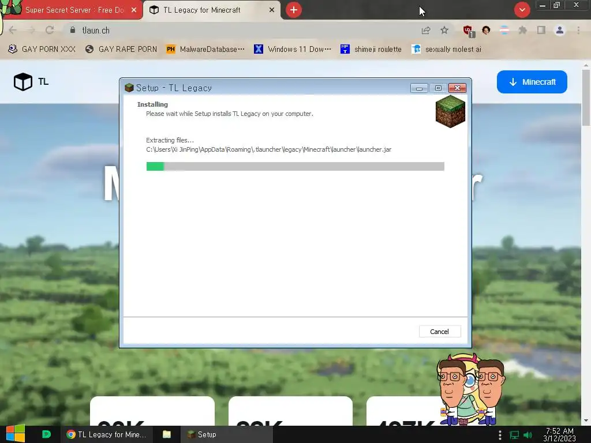Click the blue Minecraft download button
This screenshot has width=591, height=443.
532,82
